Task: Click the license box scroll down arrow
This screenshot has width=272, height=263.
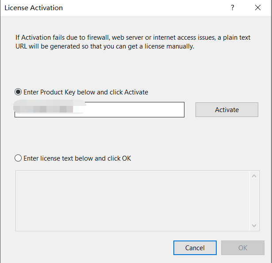Action: click(254, 225)
